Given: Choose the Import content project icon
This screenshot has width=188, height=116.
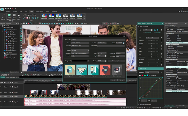Looking at the screenshot, I should [x=93, y=70].
